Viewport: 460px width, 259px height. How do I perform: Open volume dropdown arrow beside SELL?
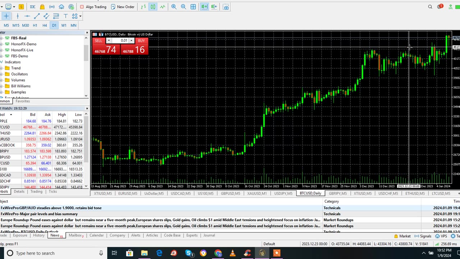coord(109,41)
